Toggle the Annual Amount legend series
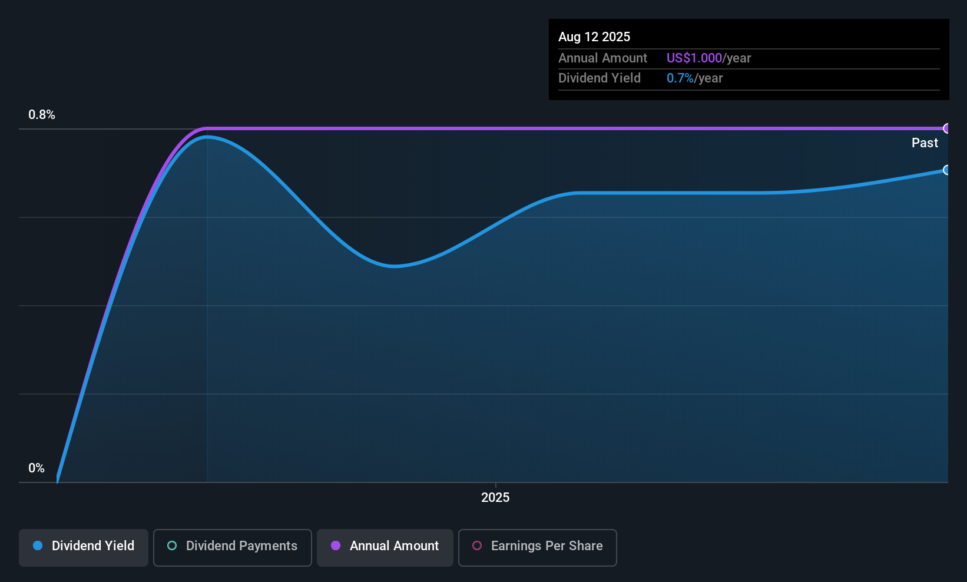Screen dimensions: 967x582 [x=385, y=547]
